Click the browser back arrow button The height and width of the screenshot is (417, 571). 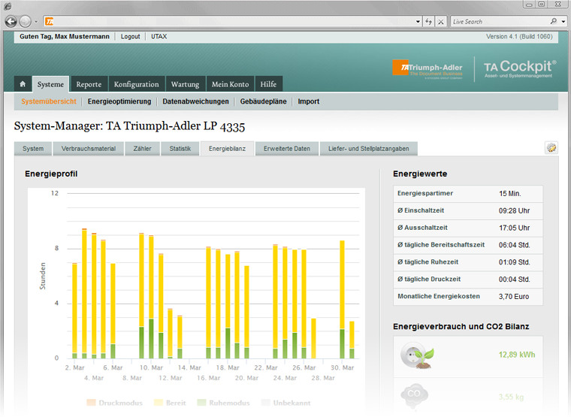click(11, 22)
